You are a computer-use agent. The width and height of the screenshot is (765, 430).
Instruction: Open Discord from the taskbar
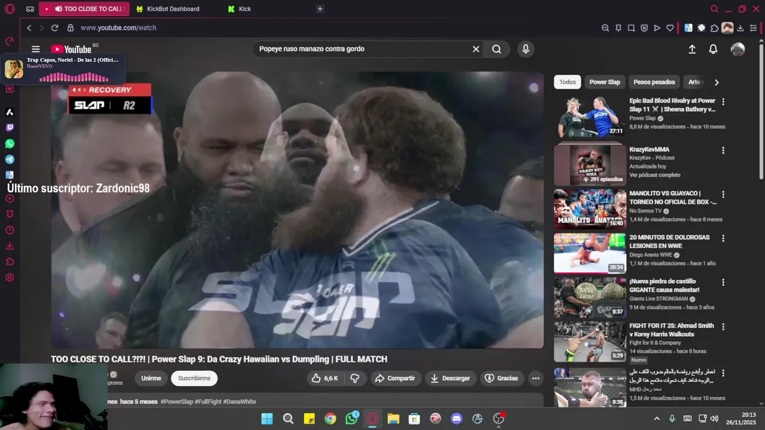[457, 419]
